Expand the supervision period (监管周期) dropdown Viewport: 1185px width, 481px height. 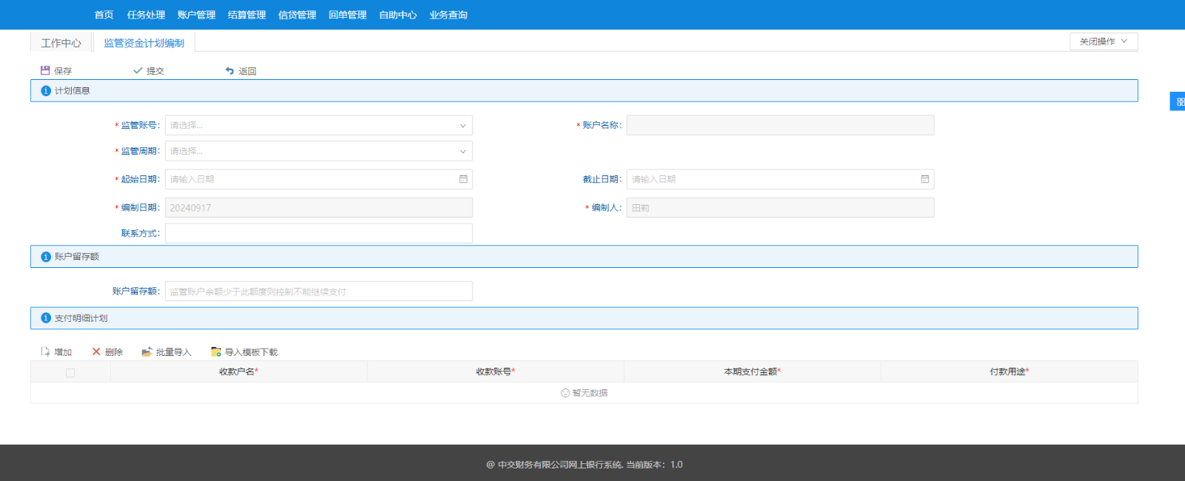(463, 152)
